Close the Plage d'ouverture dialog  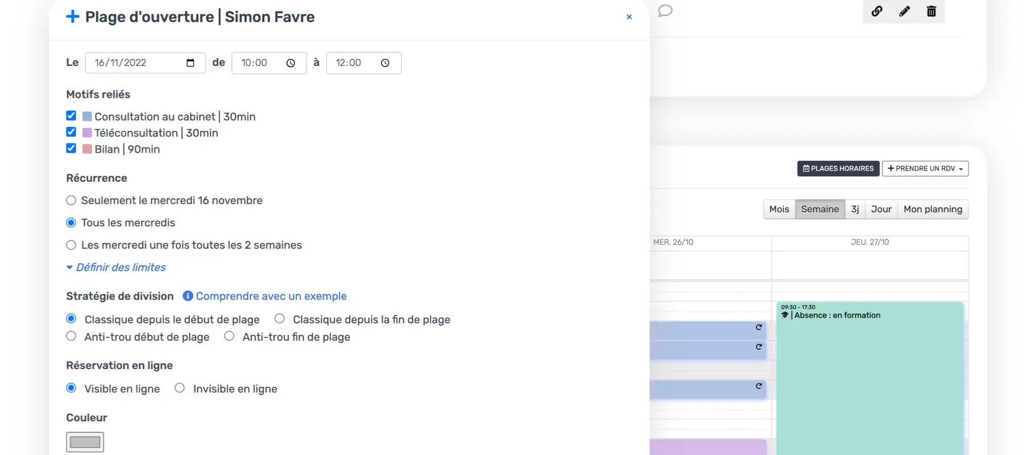pos(629,17)
